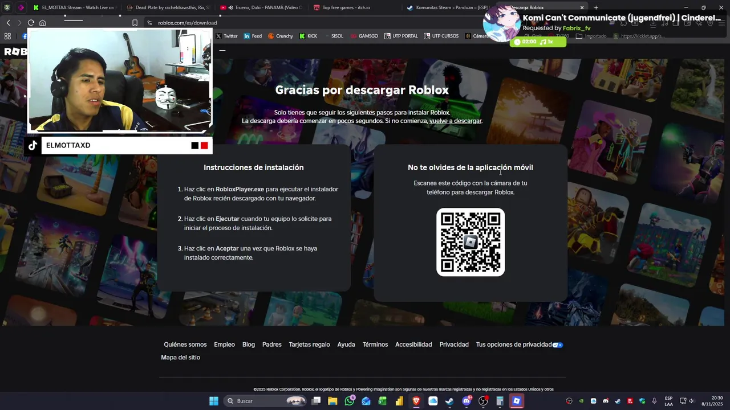Image resolution: width=730 pixels, height=410 pixels.
Task: Open Tus opciones de privacidad link
Action: (519, 345)
